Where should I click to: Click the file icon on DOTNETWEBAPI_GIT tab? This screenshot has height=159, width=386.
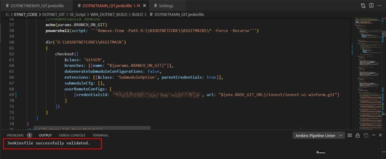(8, 6)
